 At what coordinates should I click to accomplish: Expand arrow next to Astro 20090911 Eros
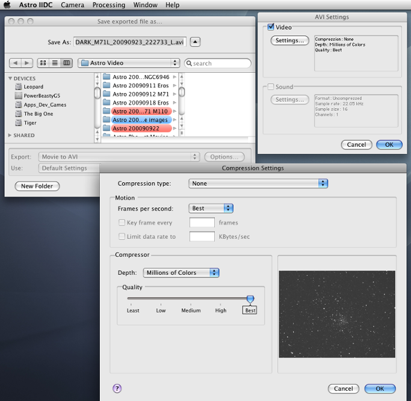point(175,85)
